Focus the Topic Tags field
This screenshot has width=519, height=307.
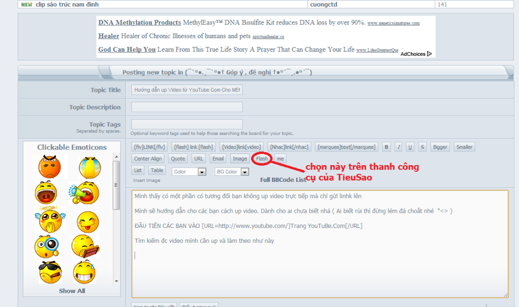point(187,124)
